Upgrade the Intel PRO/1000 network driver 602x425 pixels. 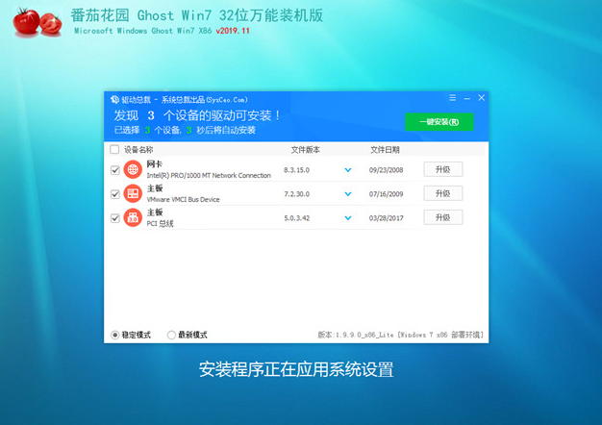click(443, 169)
